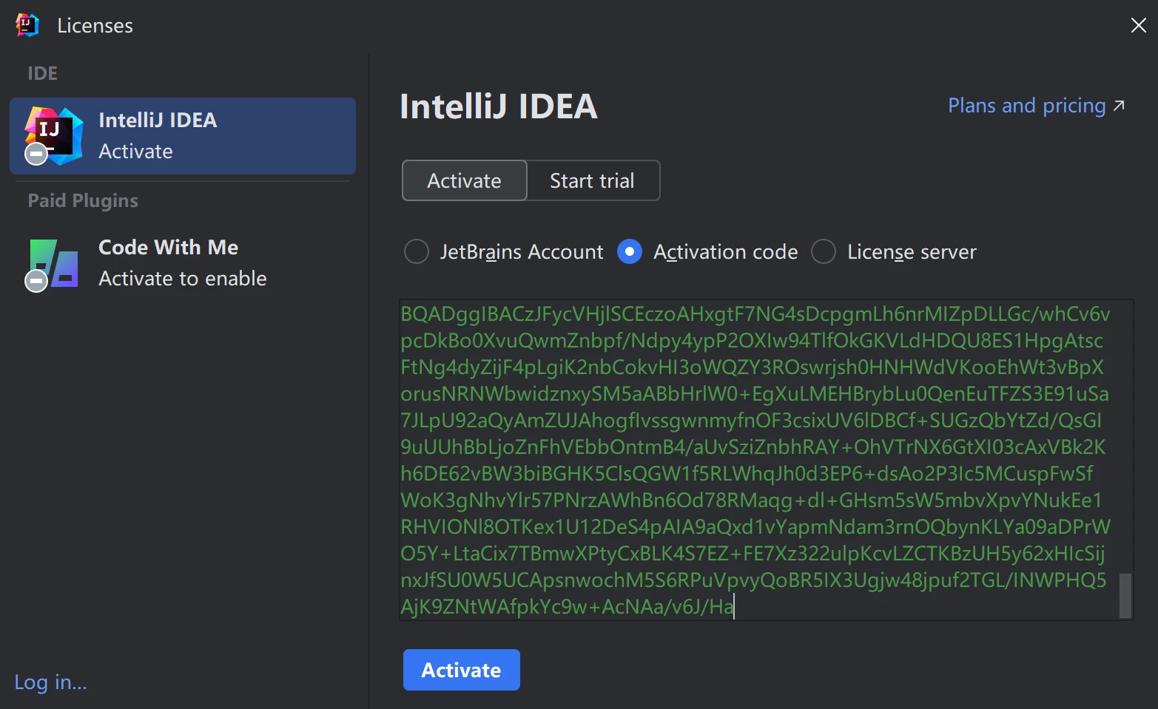Screen dimensions: 1158x709
Task: Choose the Activation code radio option
Action: click(x=630, y=252)
